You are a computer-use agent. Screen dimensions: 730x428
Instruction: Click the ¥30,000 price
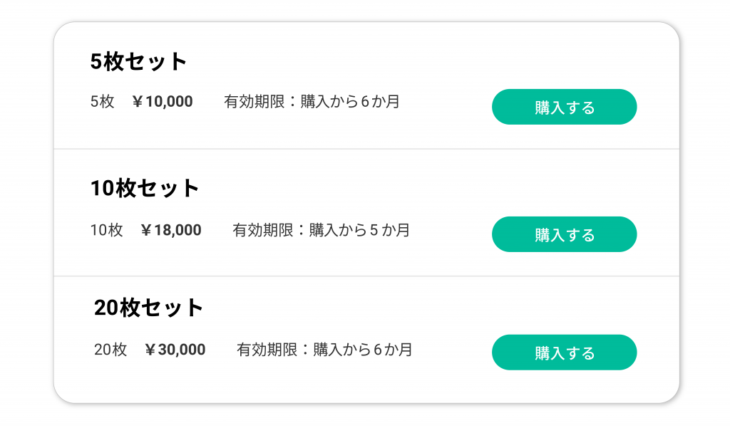175,350
